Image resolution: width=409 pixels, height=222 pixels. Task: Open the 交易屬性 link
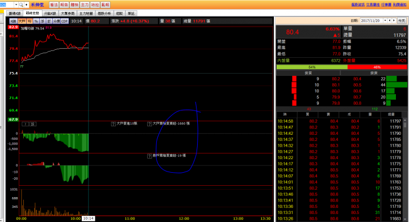point(373,5)
